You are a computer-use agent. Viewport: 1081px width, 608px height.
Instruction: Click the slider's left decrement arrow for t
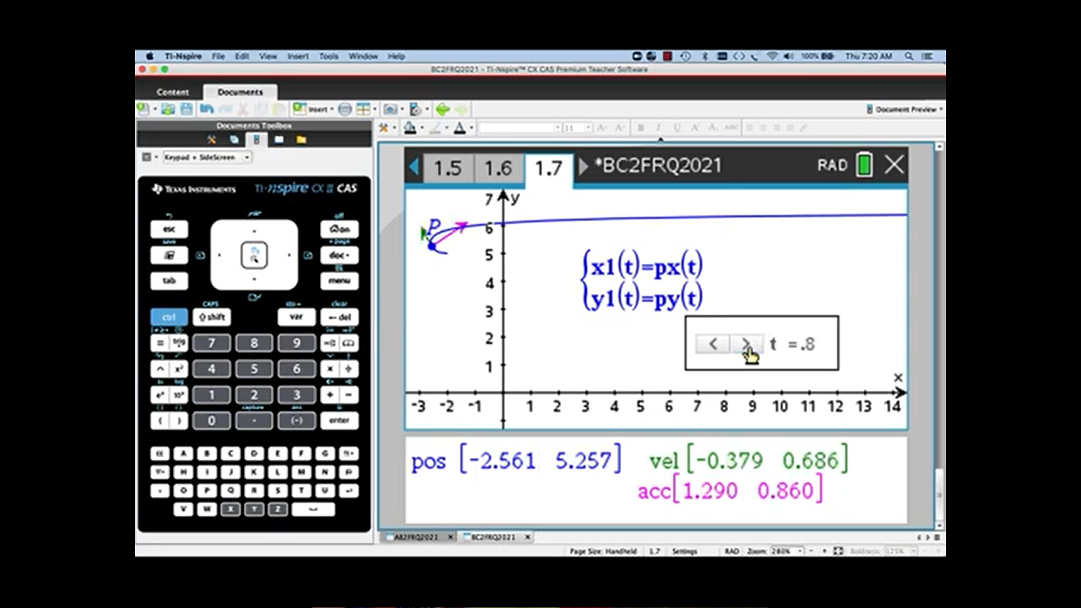(713, 343)
